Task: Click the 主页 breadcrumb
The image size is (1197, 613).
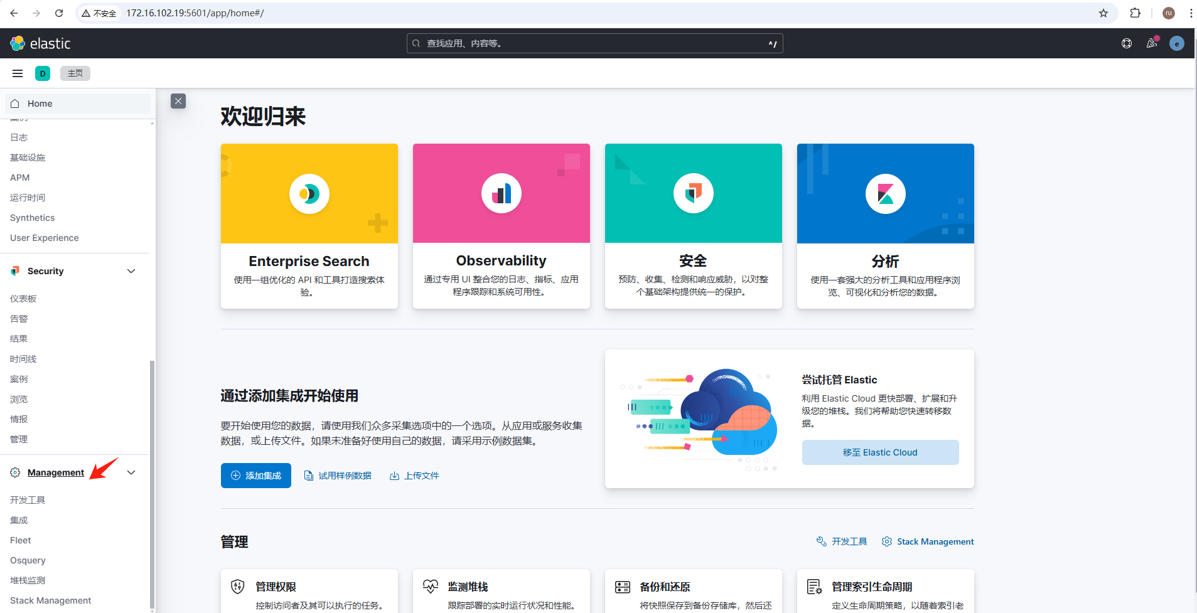Action: (75, 73)
